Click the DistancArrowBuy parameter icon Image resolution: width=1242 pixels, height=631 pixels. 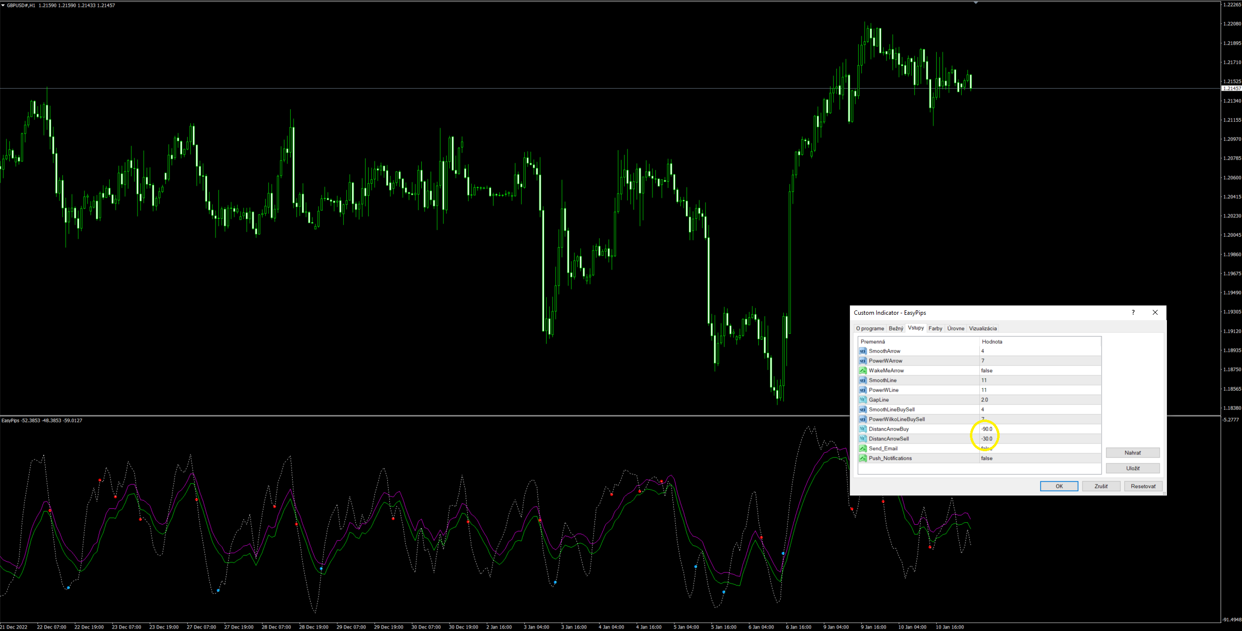(863, 429)
